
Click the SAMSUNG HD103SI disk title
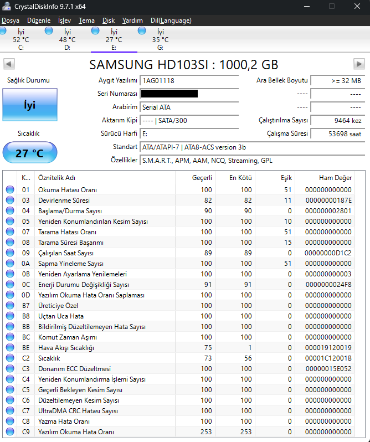point(184,65)
